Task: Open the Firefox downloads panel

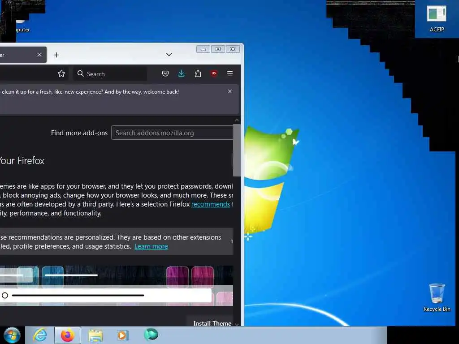Action: [x=182, y=73]
